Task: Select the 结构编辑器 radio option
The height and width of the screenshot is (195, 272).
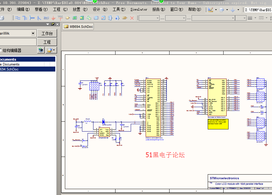Action: pos(1,50)
